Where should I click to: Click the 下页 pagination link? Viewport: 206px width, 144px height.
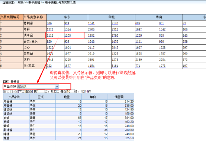tap(22, 91)
